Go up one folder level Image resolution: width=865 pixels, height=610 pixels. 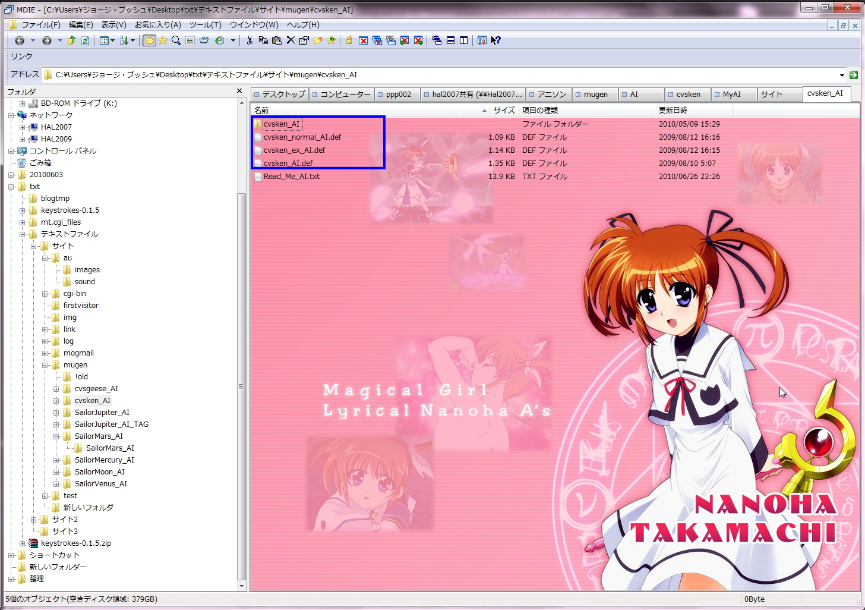tap(71, 40)
